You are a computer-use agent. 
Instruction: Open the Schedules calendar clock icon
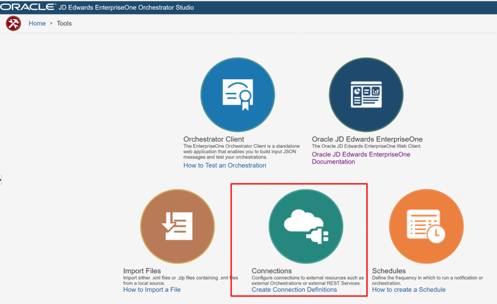click(426, 226)
